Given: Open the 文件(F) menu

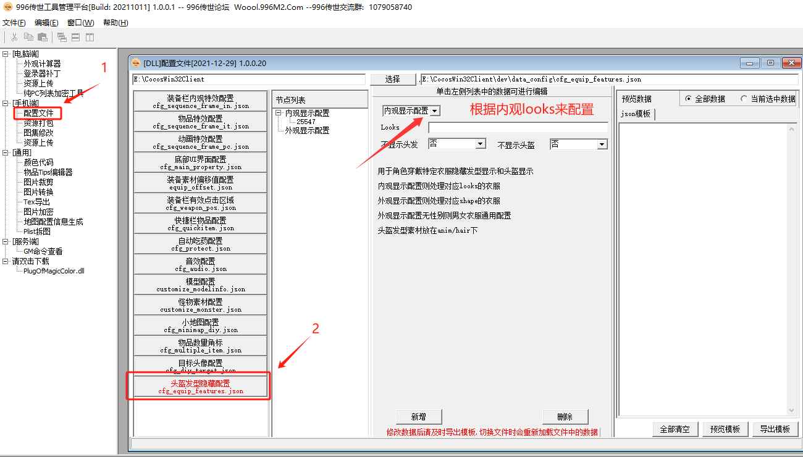Looking at the screenshot, I should pyautogui.click(x=14, y=23).
